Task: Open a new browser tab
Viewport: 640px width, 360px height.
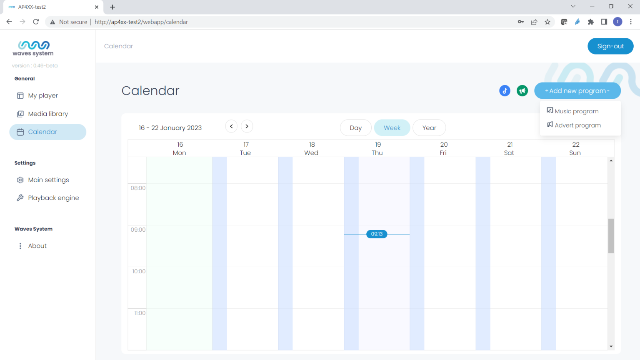Action: [112, 7]
